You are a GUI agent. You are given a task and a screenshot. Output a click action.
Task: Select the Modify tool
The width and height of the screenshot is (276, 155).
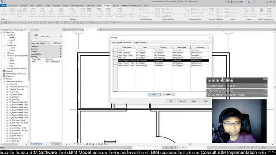(4, 12)
